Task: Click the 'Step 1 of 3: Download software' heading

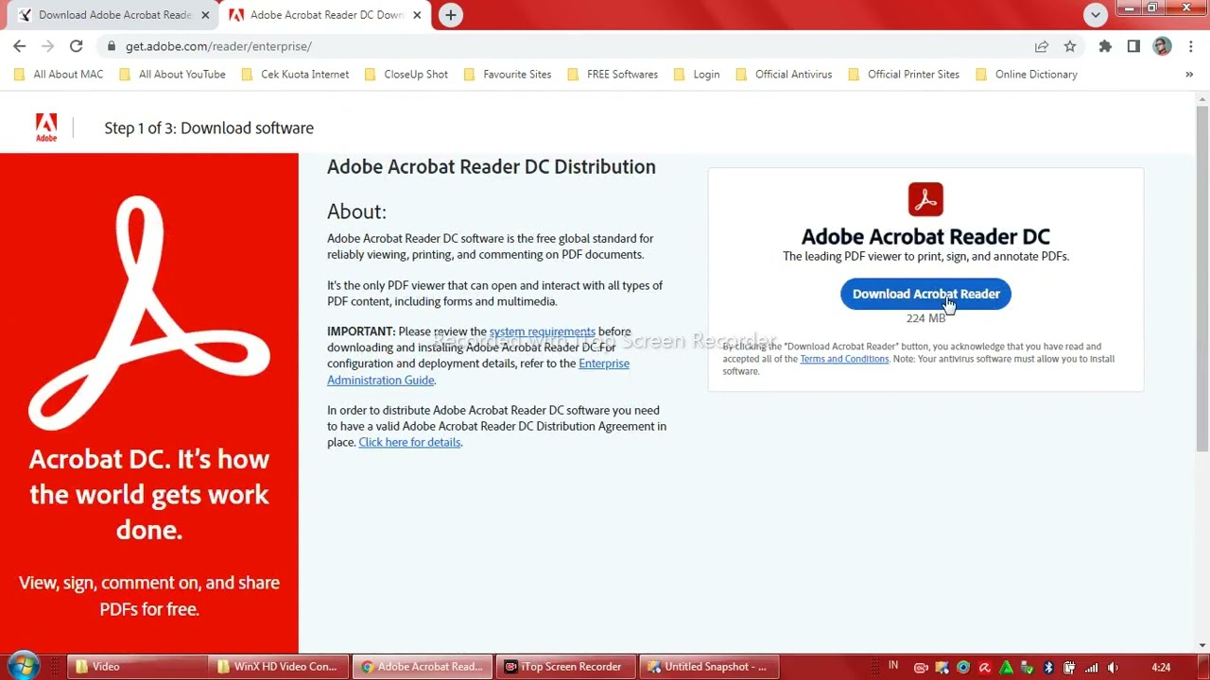Action: (x=209, y=127)
